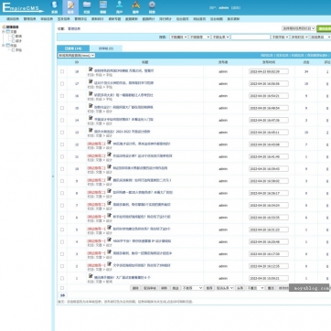
Task: Open the column dropdown beside the green button
Action: click(x=298, y=28)
